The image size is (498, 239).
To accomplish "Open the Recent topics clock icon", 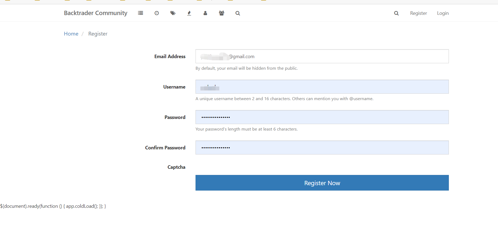I will [157, 13].
